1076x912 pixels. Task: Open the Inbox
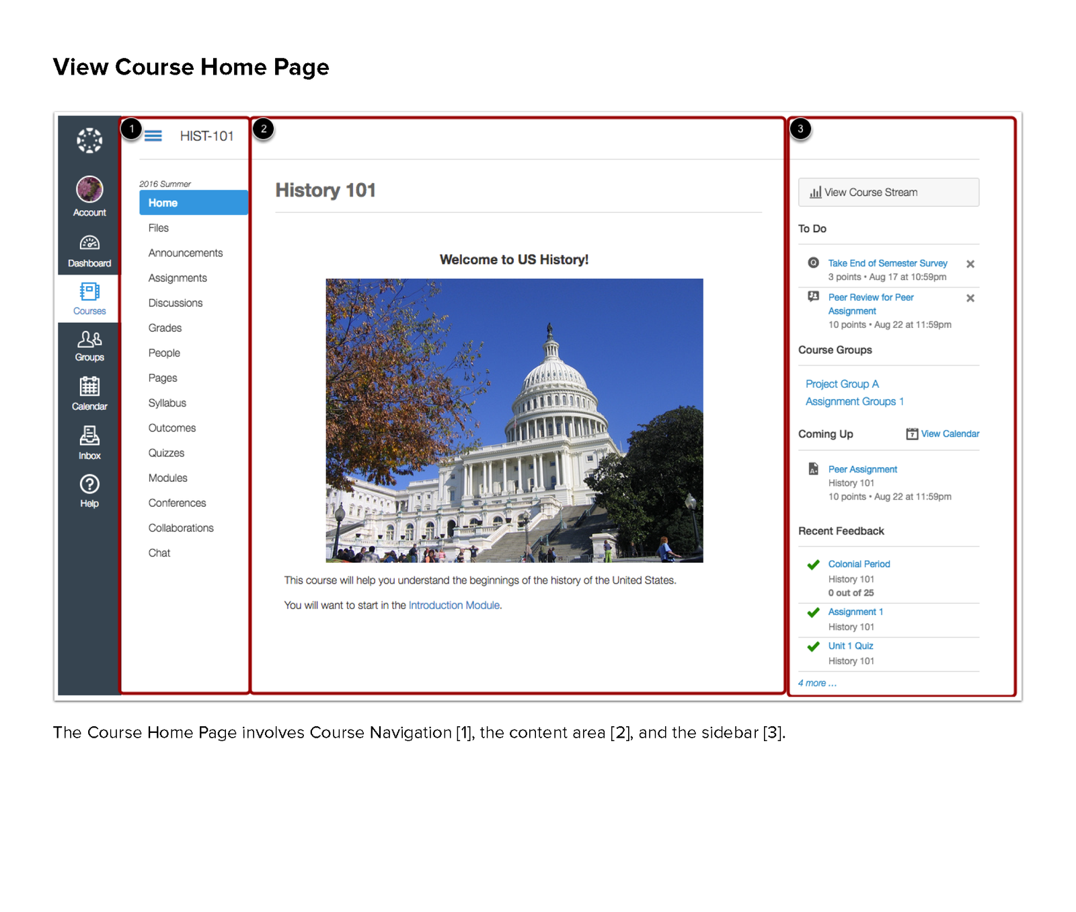click(x=89, y=442)
